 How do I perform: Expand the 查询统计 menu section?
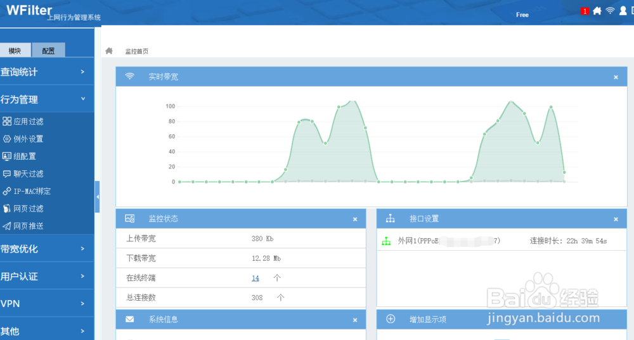click(47, 72)
